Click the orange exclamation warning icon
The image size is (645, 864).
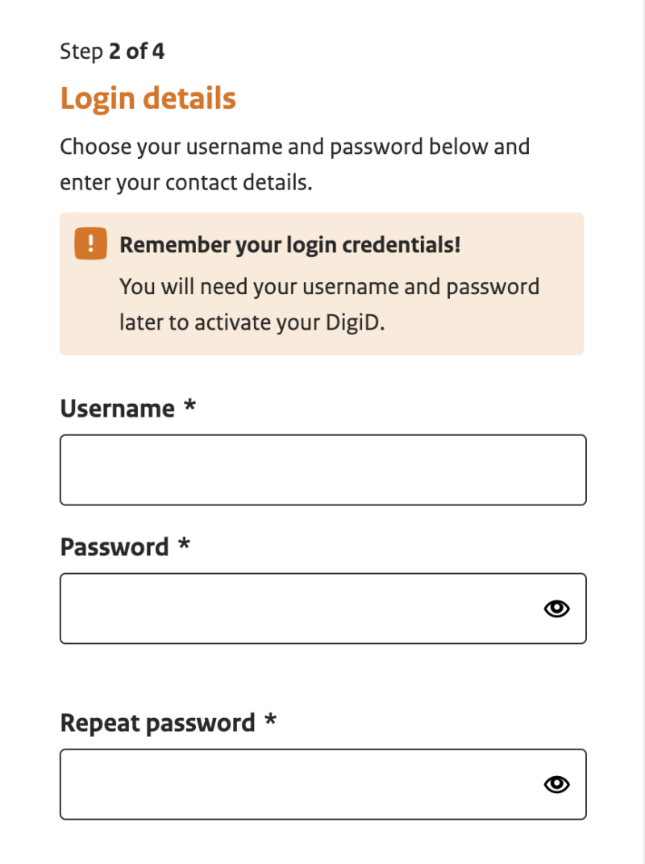(91, 243)
